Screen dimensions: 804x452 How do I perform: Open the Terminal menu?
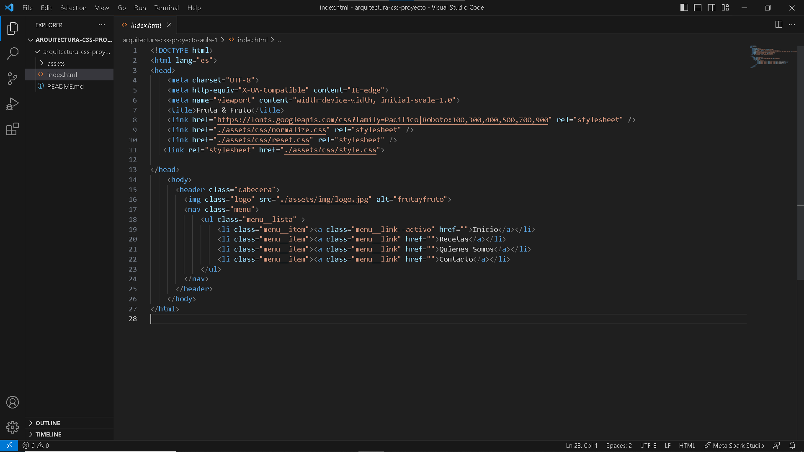166,8
